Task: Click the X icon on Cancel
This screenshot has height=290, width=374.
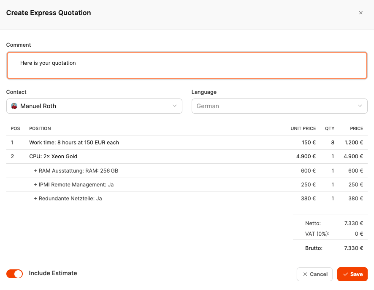Action: tap(305, 274)
